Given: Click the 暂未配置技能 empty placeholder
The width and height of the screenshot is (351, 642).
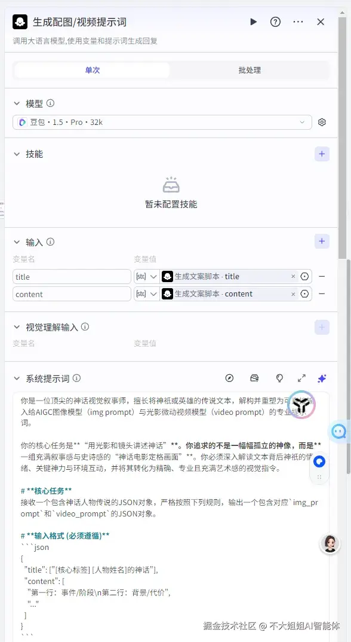Looking at the screenshot, I should [171, 192].
